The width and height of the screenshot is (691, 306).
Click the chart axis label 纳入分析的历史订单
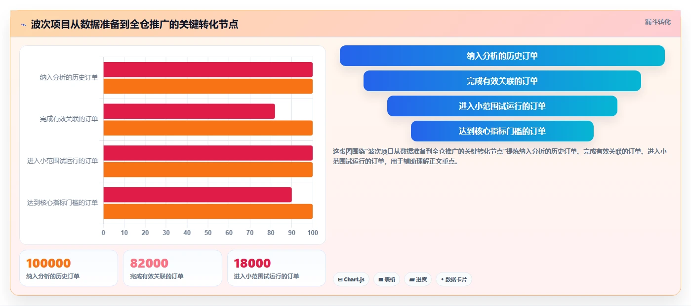pos(69,77)
